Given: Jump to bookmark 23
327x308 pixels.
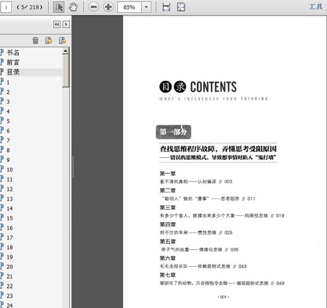Looking at the screenshot, I should point(10,296).
